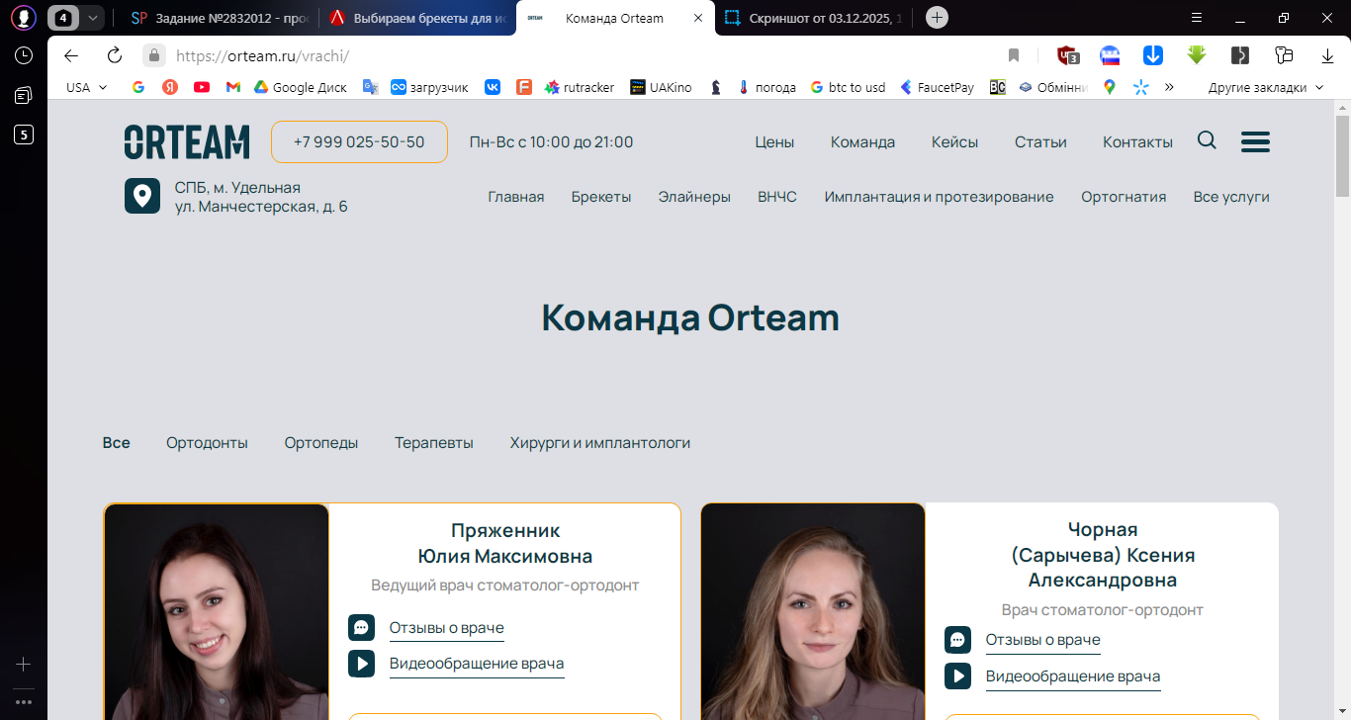
Task: Open the Yandex bookmark icon
Action: (170, 87)
